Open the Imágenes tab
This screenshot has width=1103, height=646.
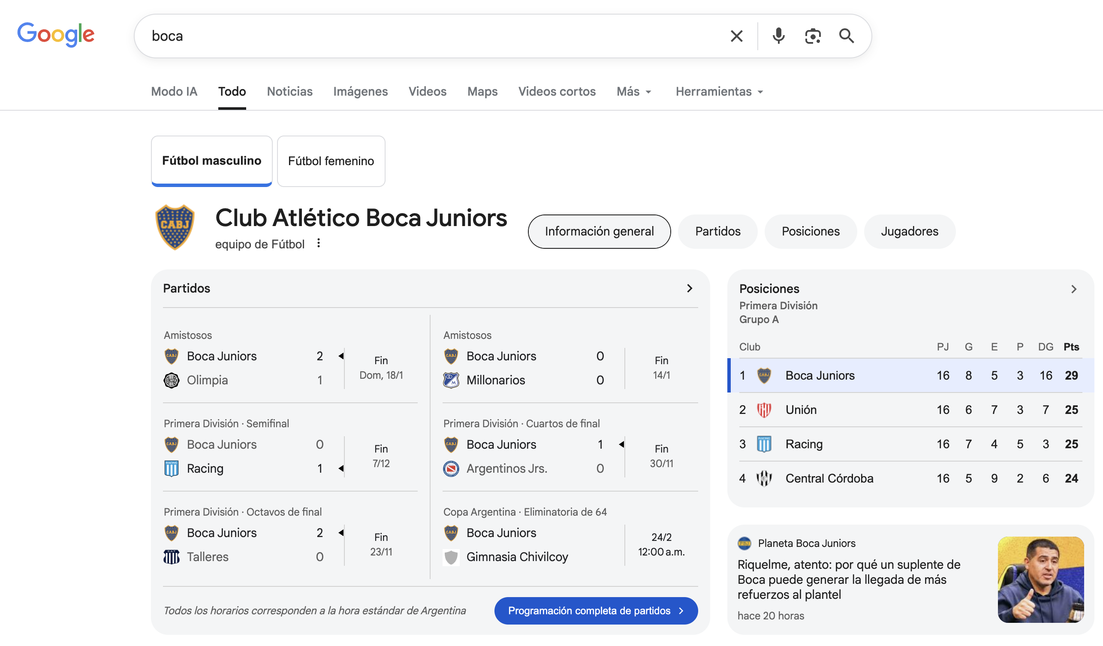click(360, 91)
